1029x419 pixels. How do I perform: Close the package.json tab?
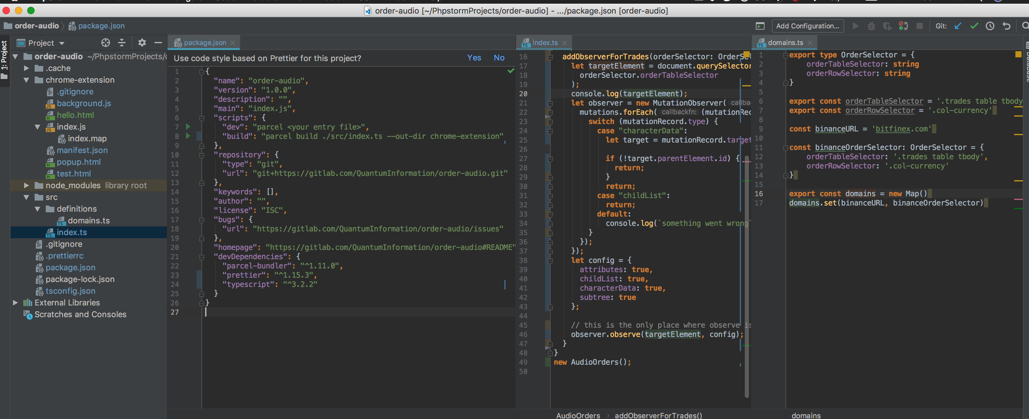click(x=232, y=43)
